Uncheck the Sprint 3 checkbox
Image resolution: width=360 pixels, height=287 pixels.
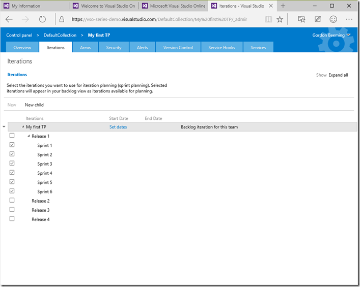pos(12,163)
